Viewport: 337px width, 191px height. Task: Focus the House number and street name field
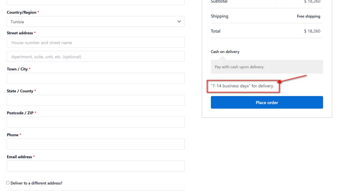point(95,42)
